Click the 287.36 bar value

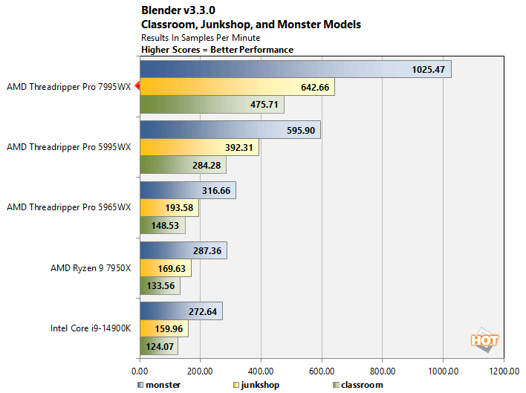(x=207, y=251)
